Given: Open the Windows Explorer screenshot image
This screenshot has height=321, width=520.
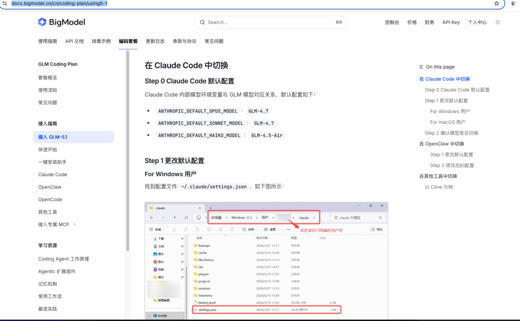Looking at the screenshot, I should click(266, 260).
